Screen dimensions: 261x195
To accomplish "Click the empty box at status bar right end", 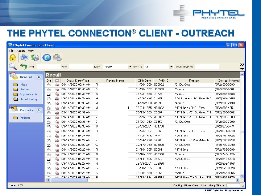I will pyautogui.click(x=233, y=185).
